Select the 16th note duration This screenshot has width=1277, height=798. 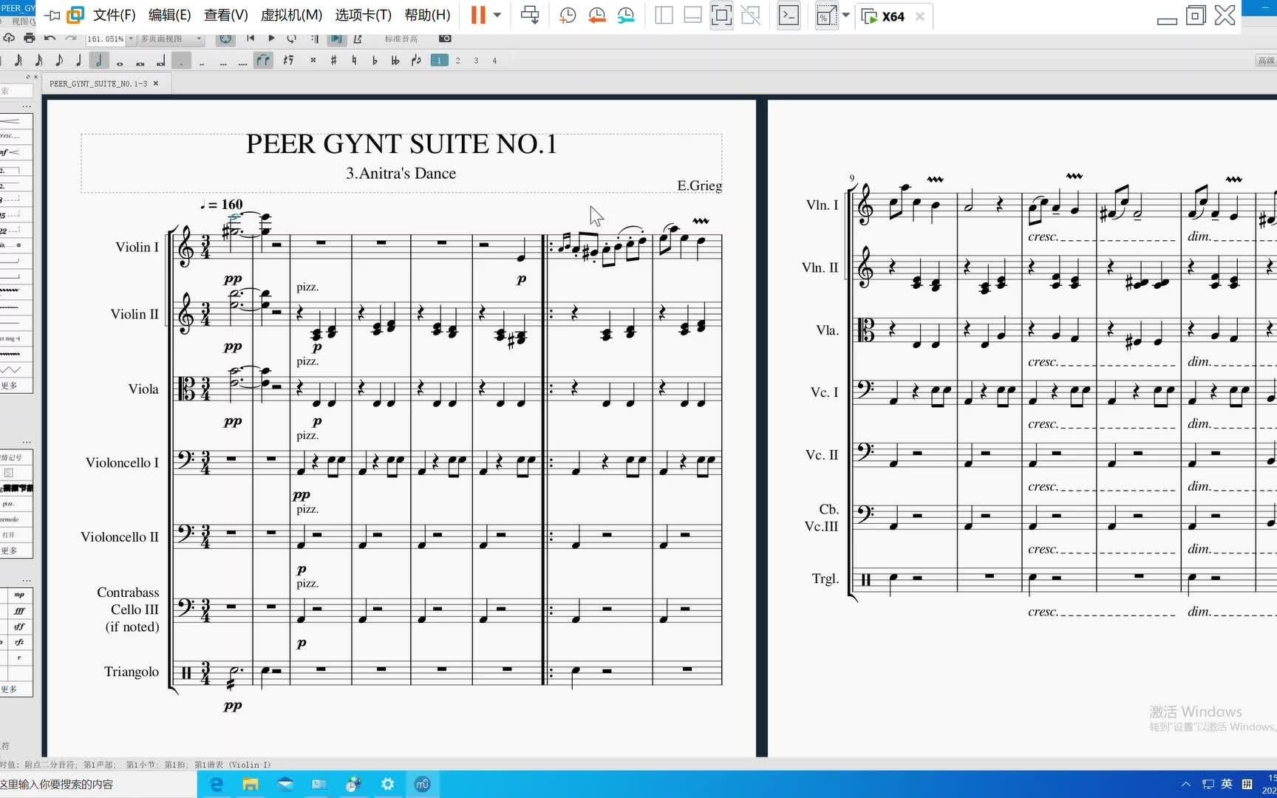(x=38, y=61)
